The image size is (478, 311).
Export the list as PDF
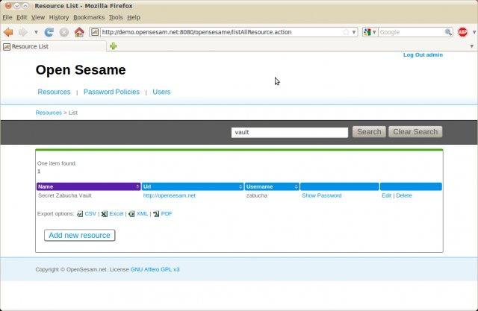tap(166, 213)
